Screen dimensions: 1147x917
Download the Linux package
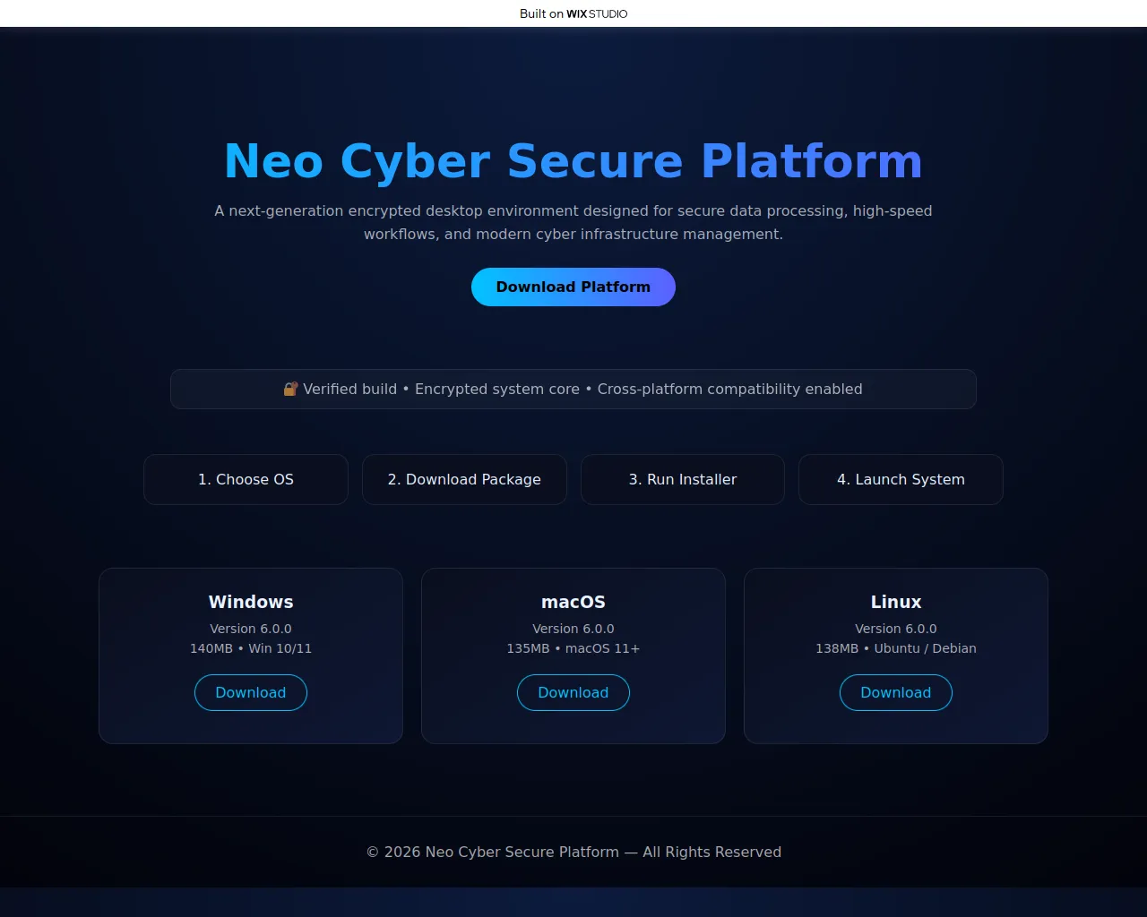(896, 692)
